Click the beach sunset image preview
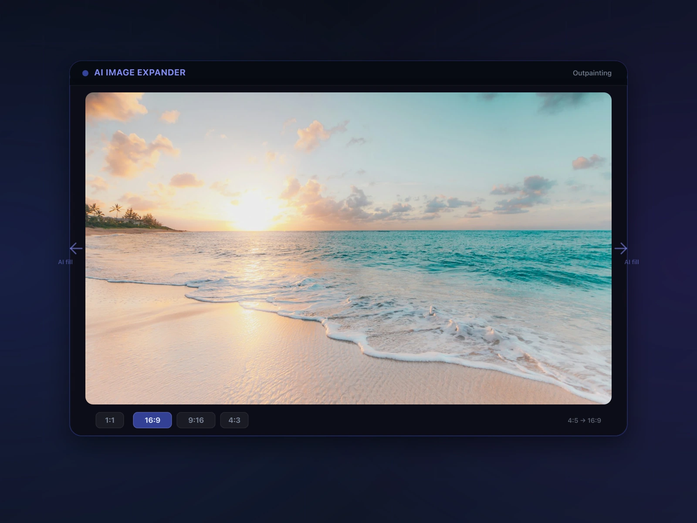 click(x=348, y=248)
